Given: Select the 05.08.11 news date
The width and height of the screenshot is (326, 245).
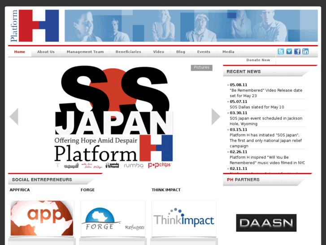Looking at the screenshot, I should [239, 85].
